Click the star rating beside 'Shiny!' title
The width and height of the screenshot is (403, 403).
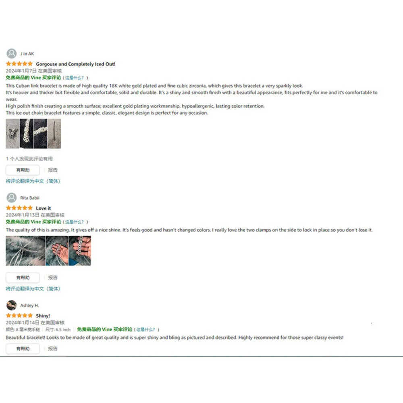click(x=19, y=316)
